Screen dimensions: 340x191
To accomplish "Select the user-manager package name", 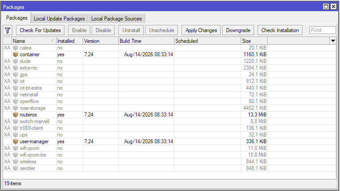I will [34, 141].
